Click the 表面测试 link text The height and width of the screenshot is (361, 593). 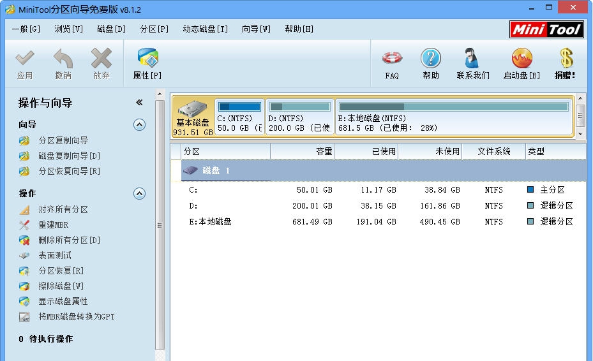55,256
